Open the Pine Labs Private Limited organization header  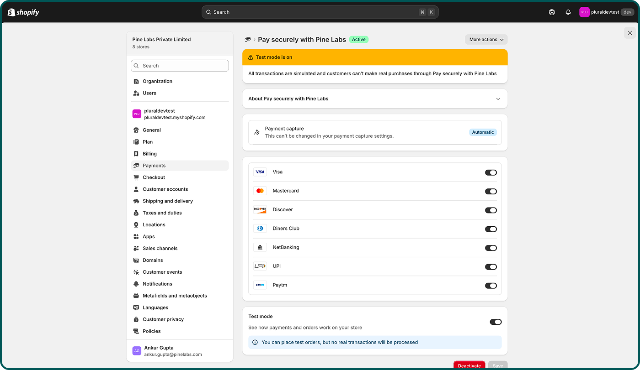(x=180, y=43)
